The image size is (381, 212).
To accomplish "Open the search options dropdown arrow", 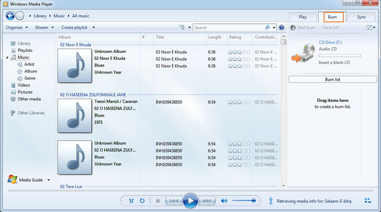I will point(274,28).
